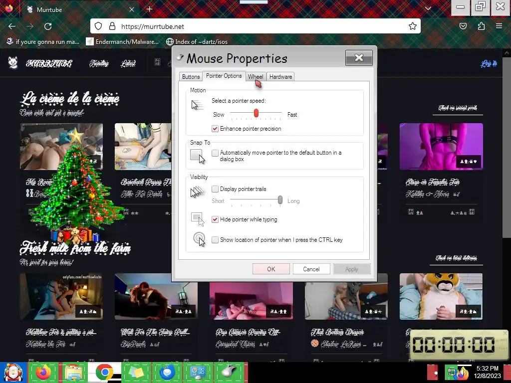Open the Hardware tab

click(280, 76)
